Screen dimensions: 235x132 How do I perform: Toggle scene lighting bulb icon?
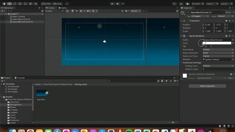click(73, 11)
